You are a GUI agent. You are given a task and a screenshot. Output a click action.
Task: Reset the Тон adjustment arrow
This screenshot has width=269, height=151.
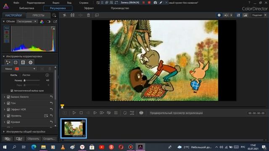(x=51, y=103)
